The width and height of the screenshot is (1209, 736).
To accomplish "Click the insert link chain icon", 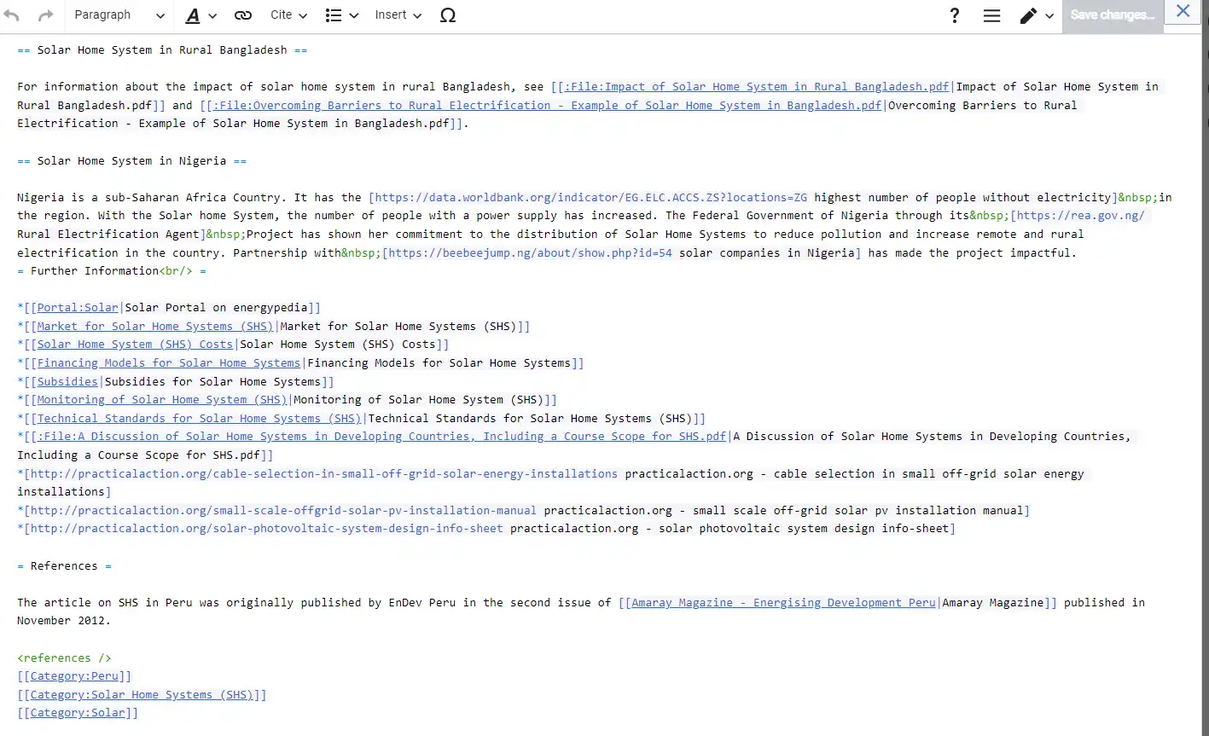I will click(243, 15).
